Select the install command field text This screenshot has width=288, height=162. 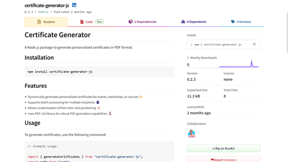(218, 45)
